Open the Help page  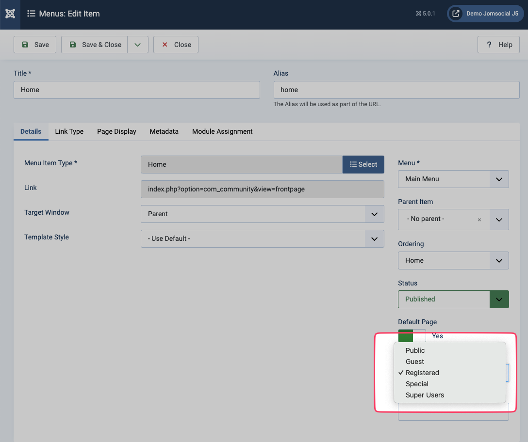coord(498,45)
